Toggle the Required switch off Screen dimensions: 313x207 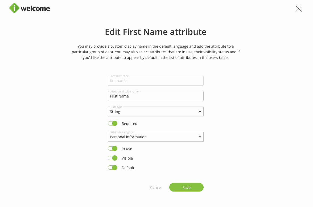tap(113, 123)
